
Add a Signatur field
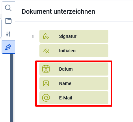click(74, 36)
